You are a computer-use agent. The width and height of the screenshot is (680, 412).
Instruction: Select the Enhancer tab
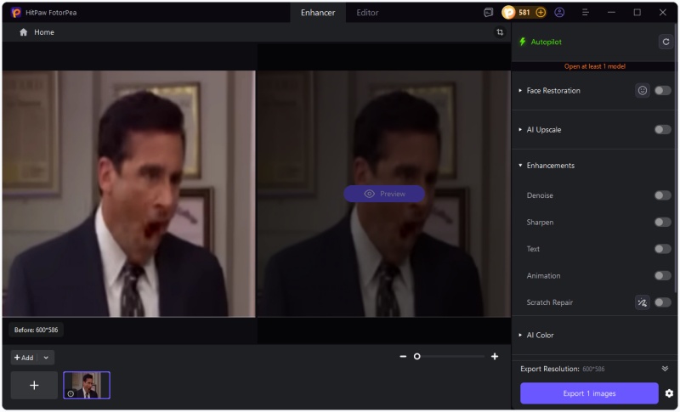318,13
